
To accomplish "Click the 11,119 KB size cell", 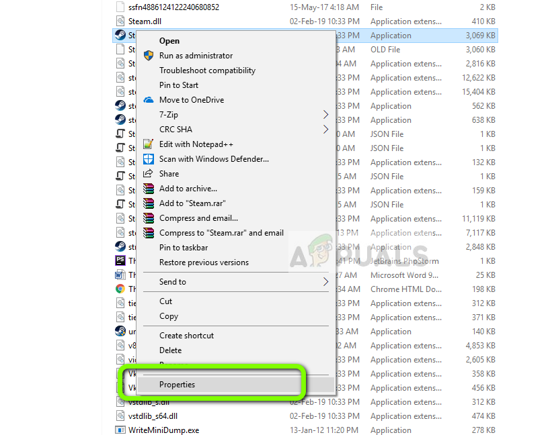I will [x=479, y=219].
